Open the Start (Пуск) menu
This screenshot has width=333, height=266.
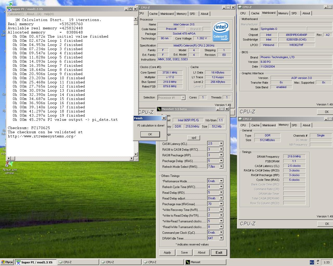(7, 262)
